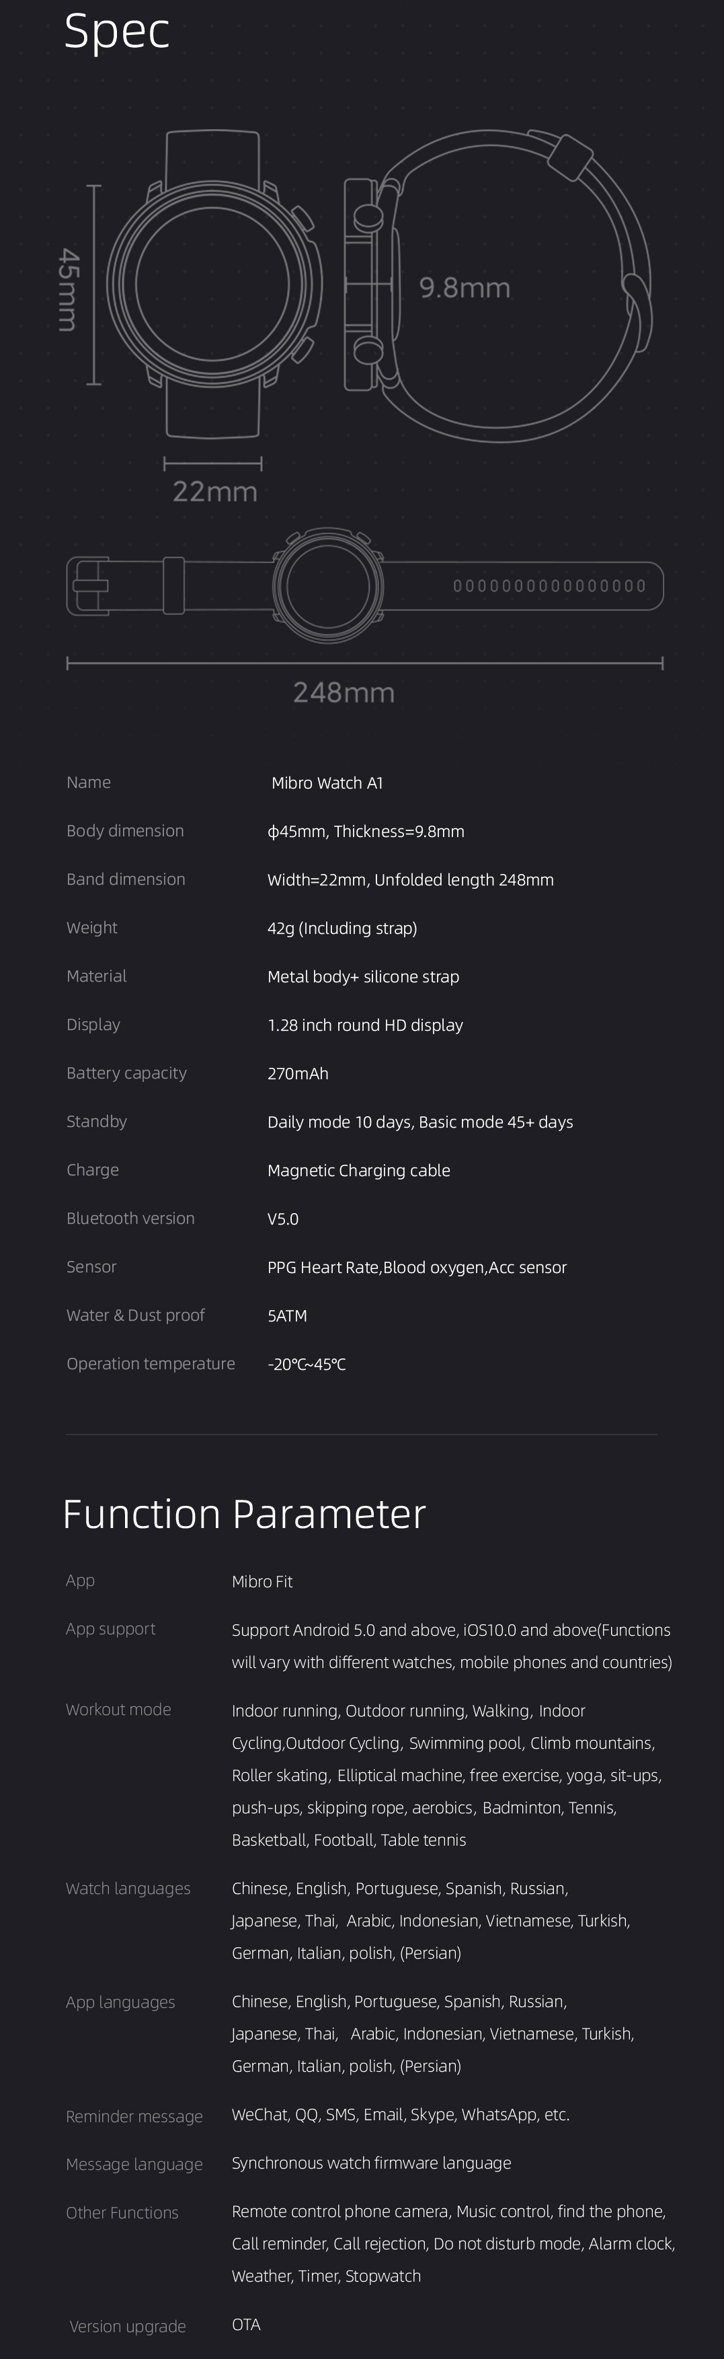
Task: Click the OTA version upgrade value
Action: click(246, 2324)
